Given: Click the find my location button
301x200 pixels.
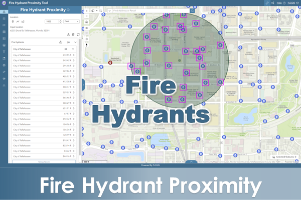Looking at the screenshot, I should click(87, 39).
